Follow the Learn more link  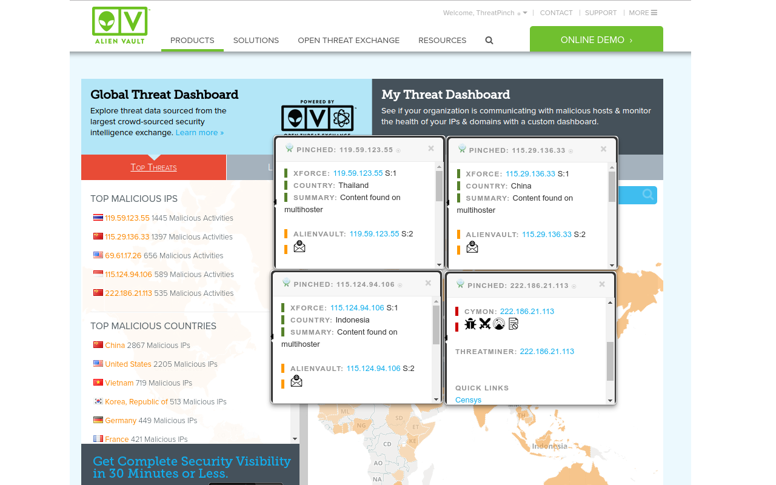coord(199,133)
